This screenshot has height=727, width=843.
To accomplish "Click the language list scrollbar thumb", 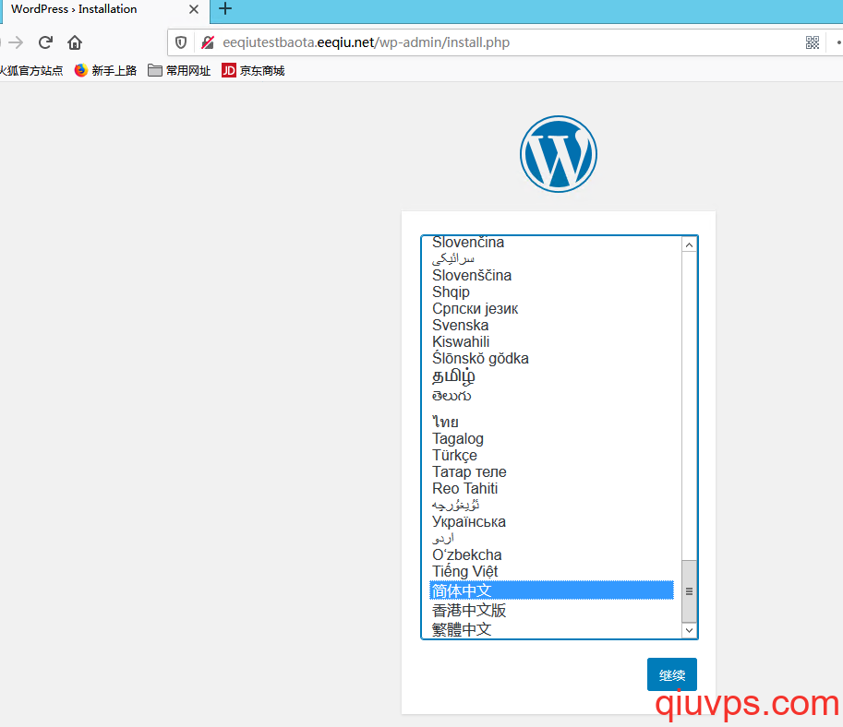I will click(x=689, y=591).
